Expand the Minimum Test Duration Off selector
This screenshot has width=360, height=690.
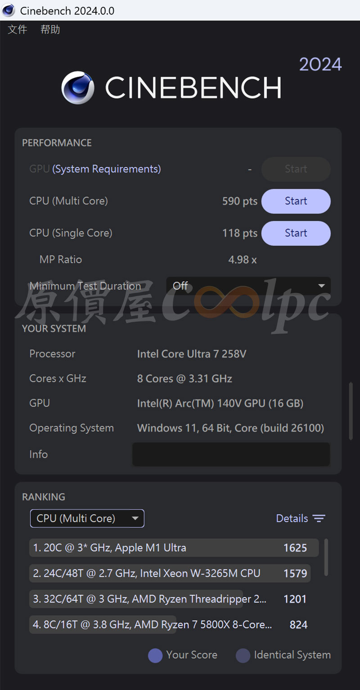pyautogui.click(x=248, y=286)
